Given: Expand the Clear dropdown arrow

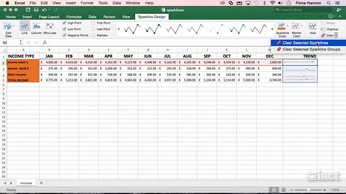Looking at the screenshot, I should tap(336, 35).
